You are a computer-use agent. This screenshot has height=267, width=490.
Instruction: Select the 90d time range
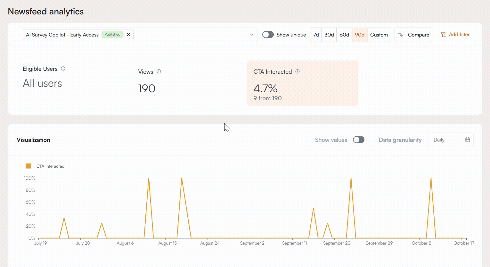tap(360, 35)
